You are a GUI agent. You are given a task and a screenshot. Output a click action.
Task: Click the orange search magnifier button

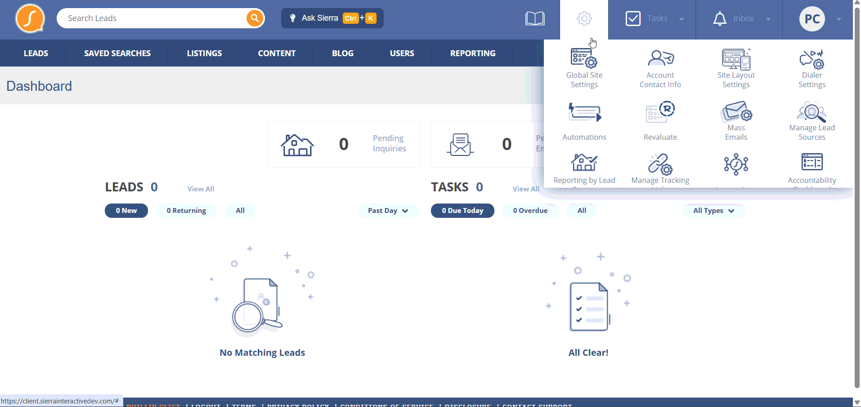pyautogui.click(x=255, y=18)
